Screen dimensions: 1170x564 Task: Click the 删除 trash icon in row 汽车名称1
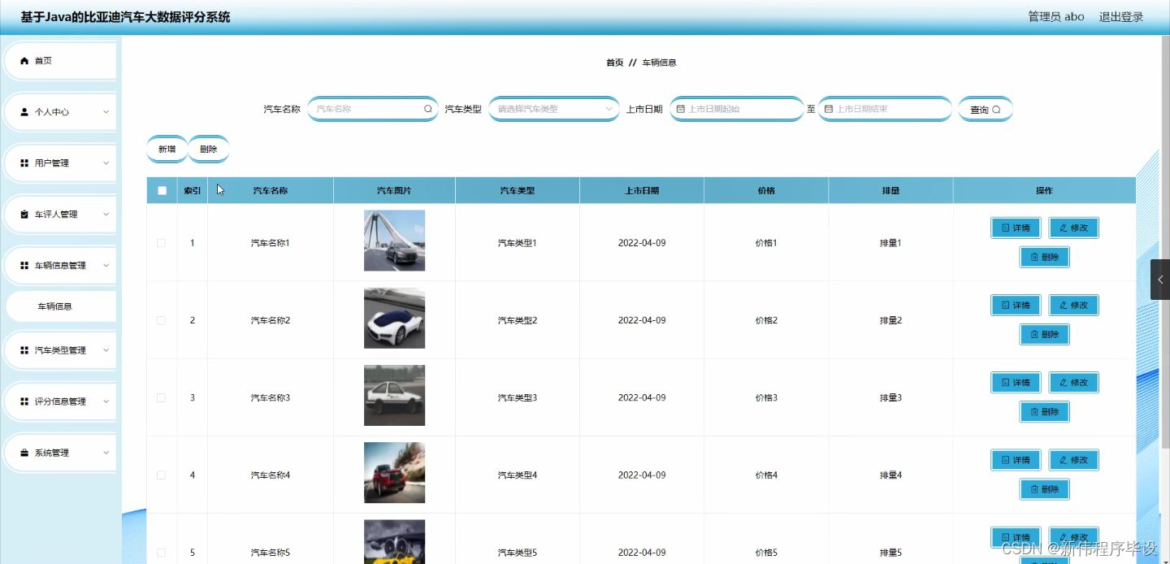[1034, 257]
